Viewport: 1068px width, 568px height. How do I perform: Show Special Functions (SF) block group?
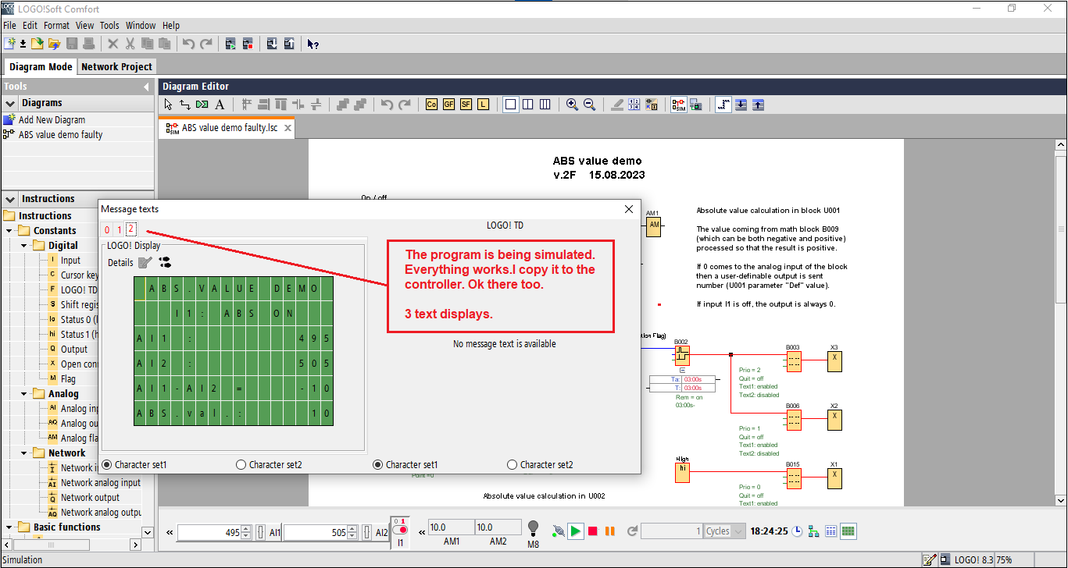(x=466, y=105)
